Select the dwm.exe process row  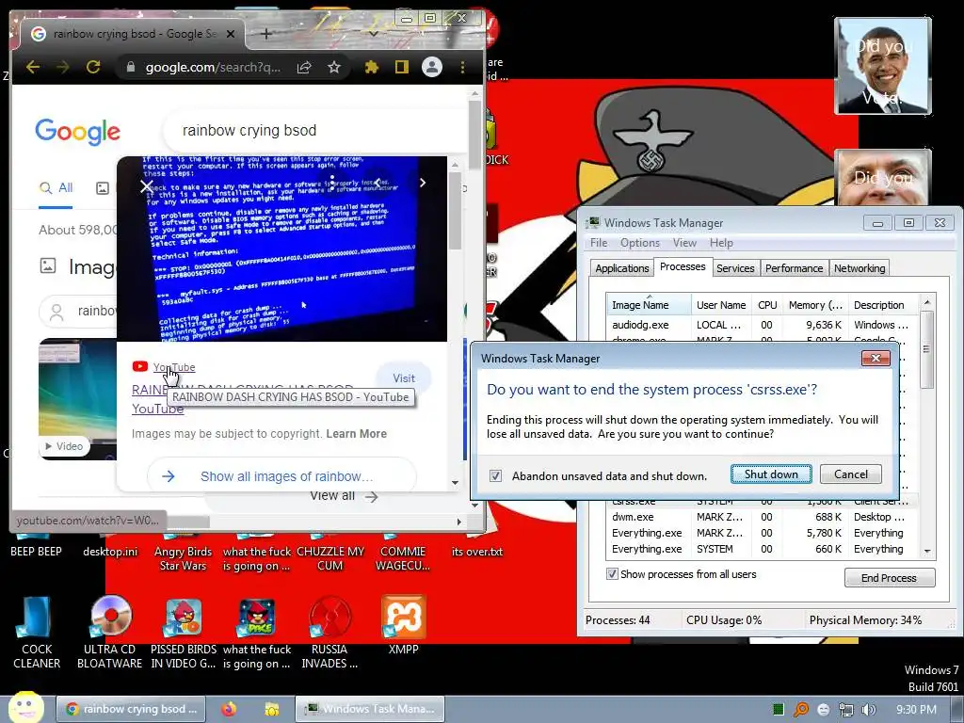pyautogui.click(x=763, y=517)
